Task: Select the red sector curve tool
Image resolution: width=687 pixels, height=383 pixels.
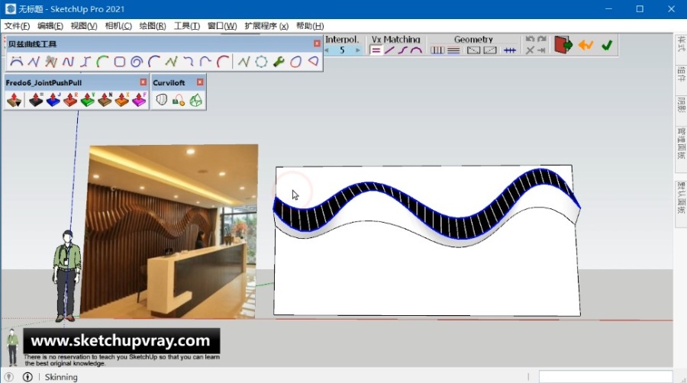Action: pos(313,62)
